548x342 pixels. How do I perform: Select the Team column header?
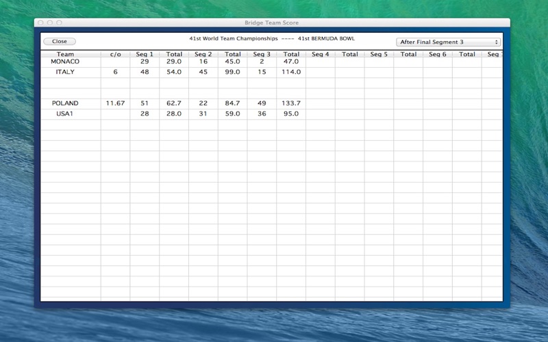[65, 54]
